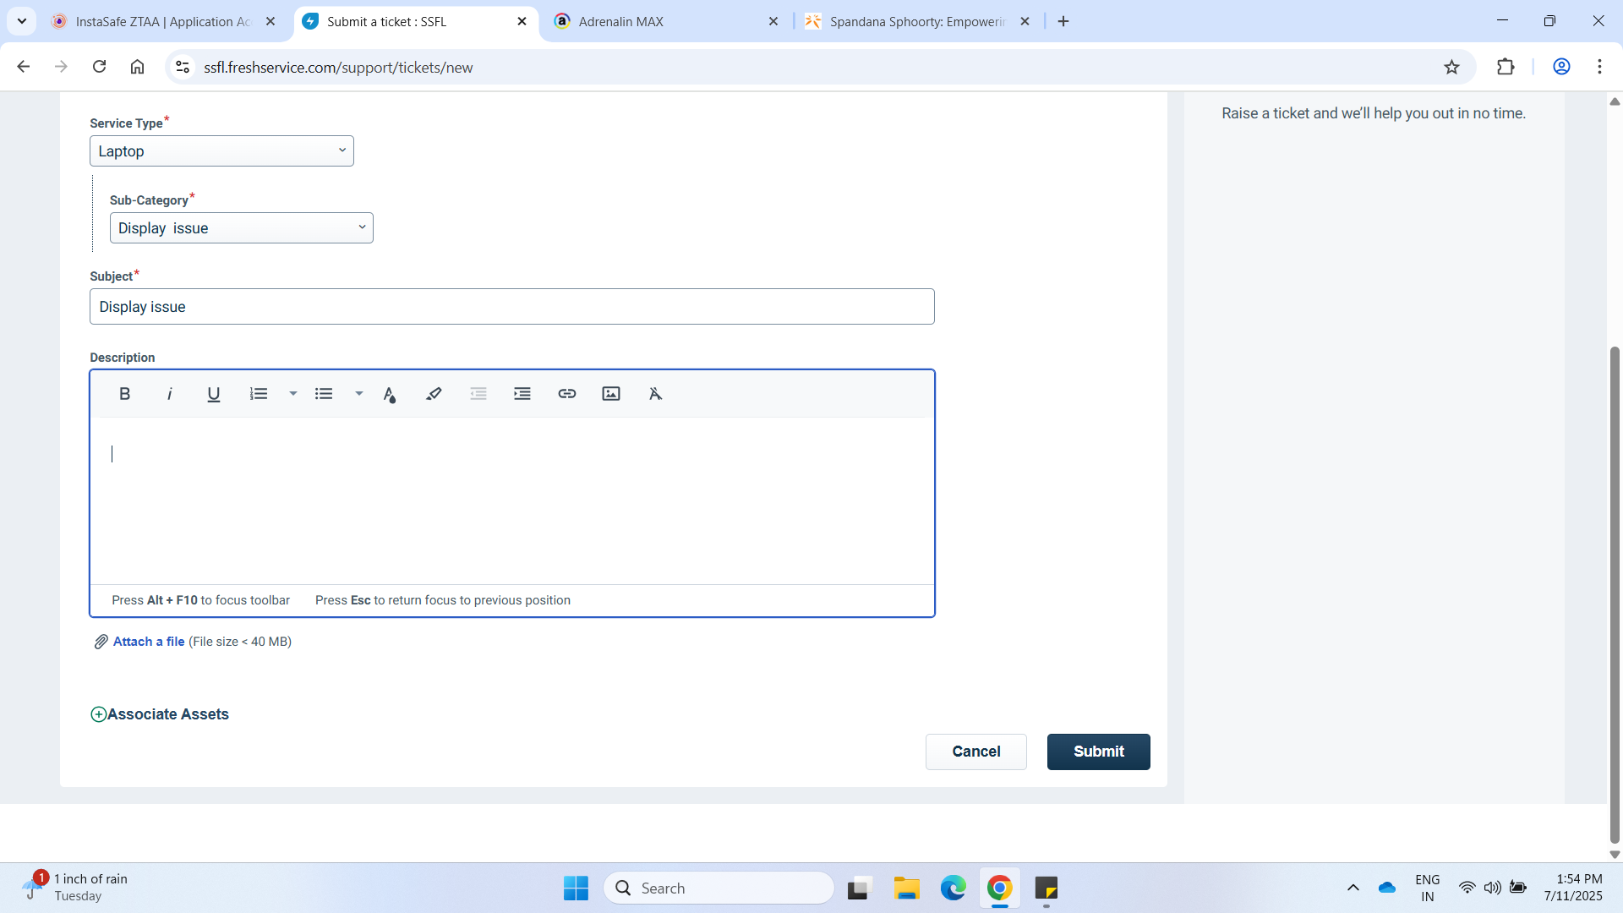
Task: Toggle bold formatting in description editor
Action: (124, 394)
